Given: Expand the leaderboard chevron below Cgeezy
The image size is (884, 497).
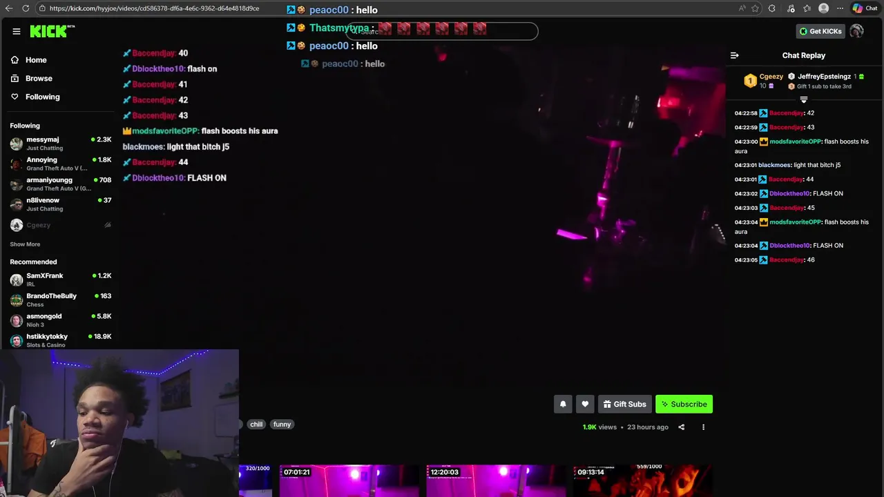Looking at the screenshot, I should tap(803, 100).
